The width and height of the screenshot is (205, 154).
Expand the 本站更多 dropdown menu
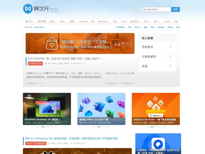click(135, 22)
